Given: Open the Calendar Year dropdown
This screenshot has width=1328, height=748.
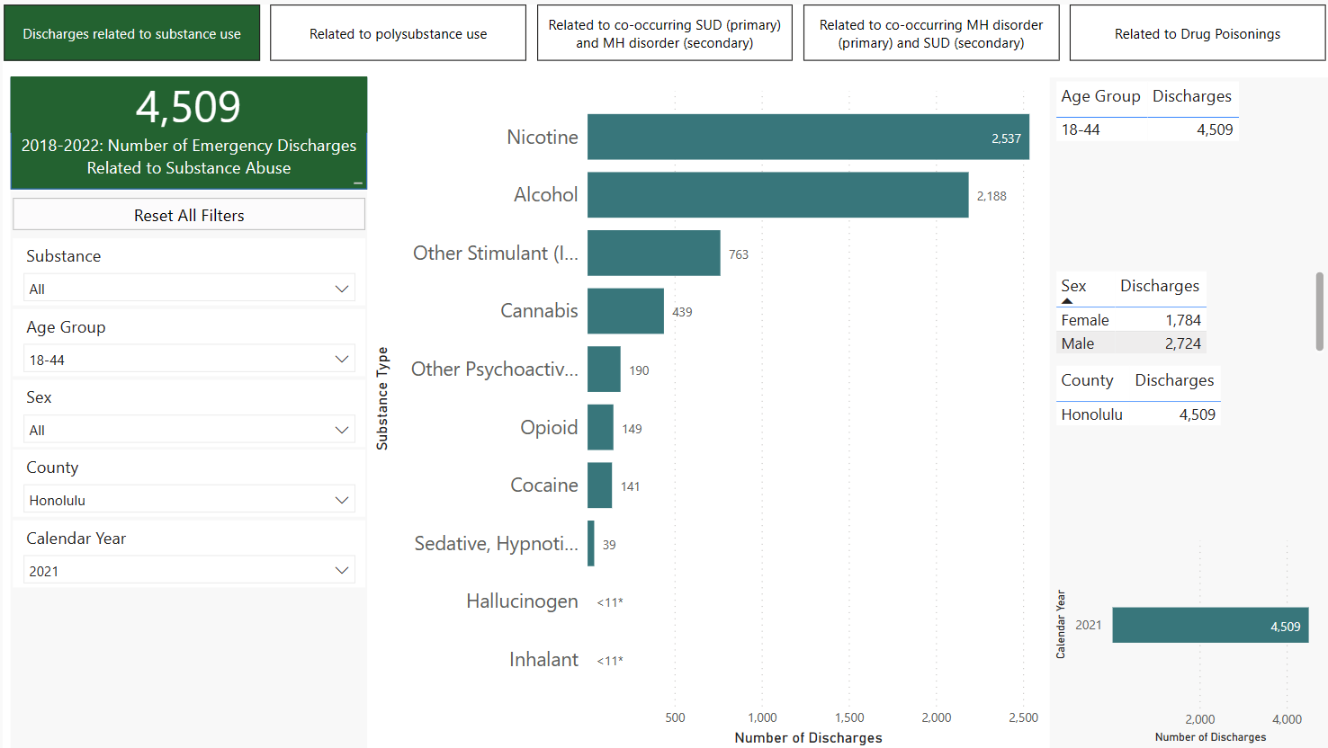Looking at the screenshot, I should 189,571.
